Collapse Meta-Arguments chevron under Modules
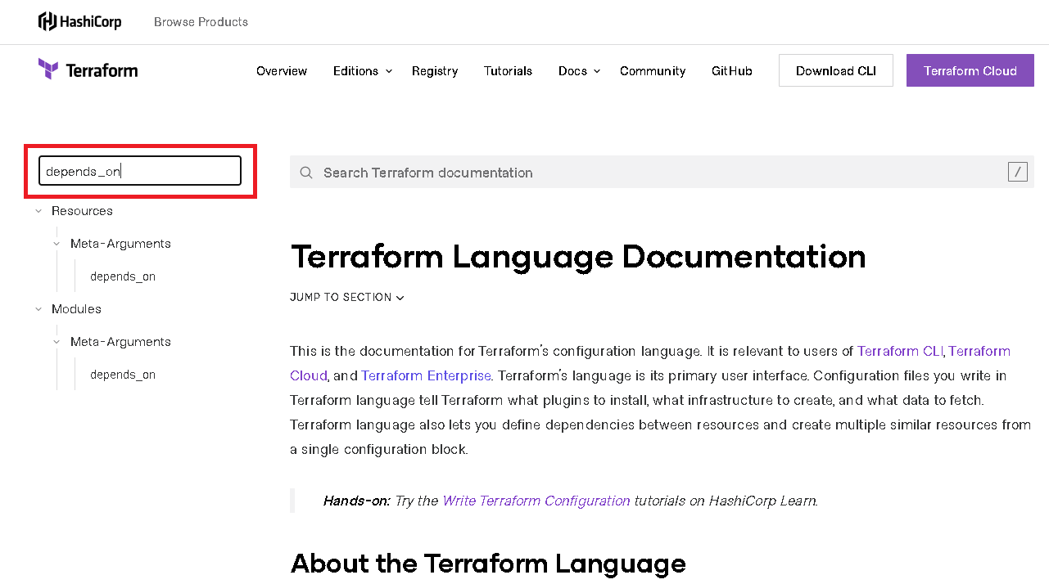Viewport: 1049px width, 584px height. [x=57, y=342]
